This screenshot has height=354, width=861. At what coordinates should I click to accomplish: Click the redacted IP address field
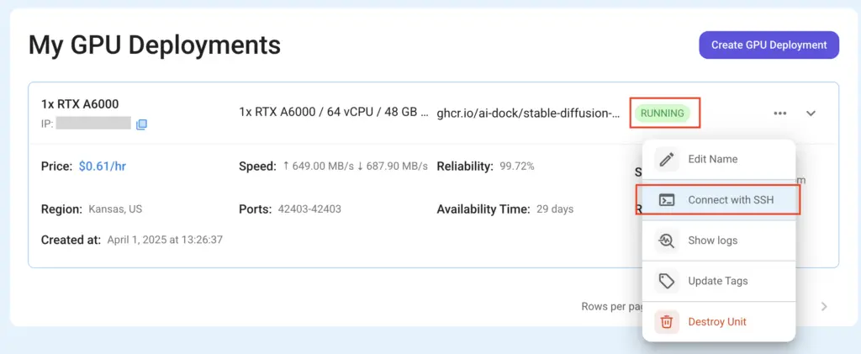point(93,124)
